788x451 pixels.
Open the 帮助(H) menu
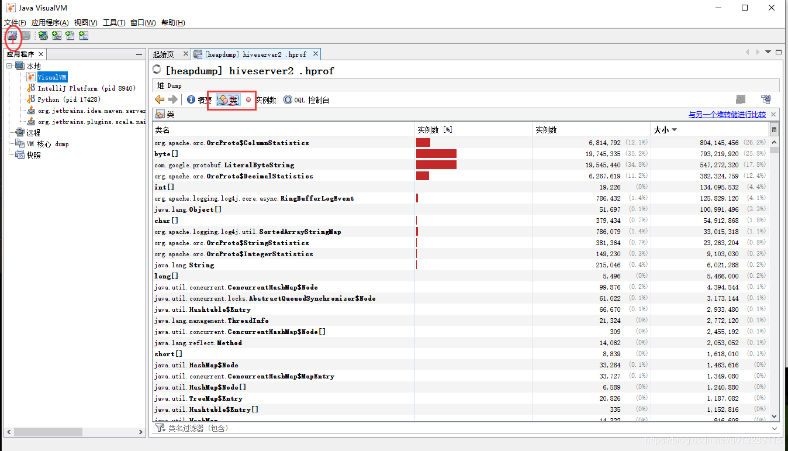coord(173,23)
